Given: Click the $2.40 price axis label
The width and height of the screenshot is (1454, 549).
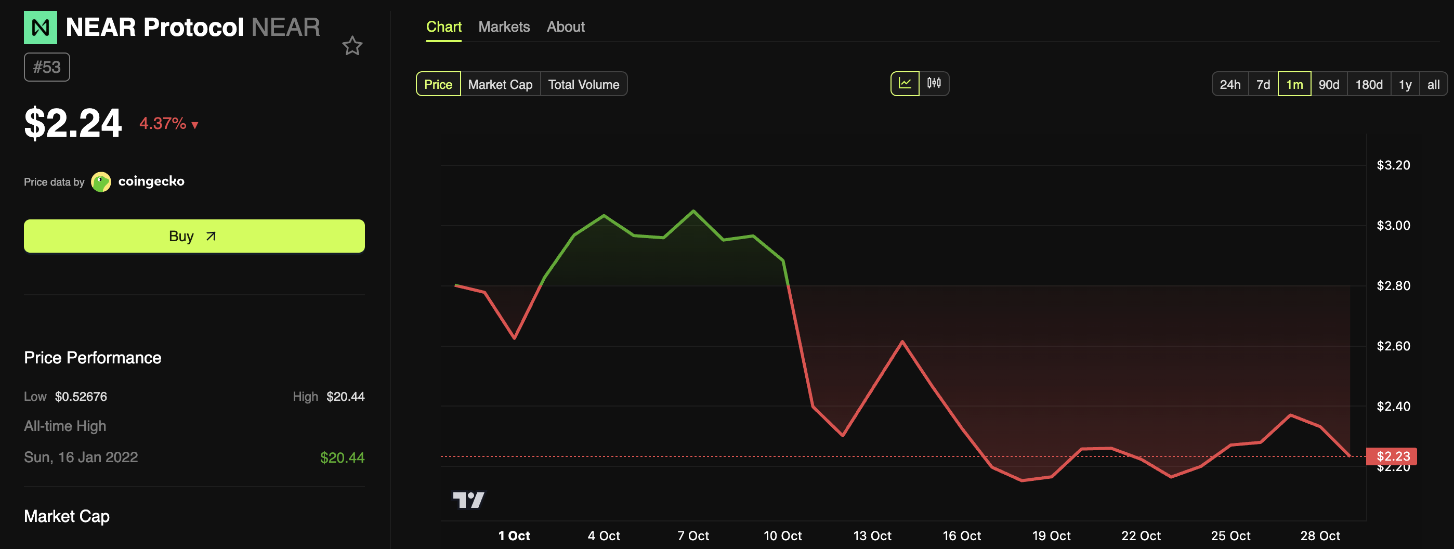Looking at the screenshot, I should point(1393,406).
